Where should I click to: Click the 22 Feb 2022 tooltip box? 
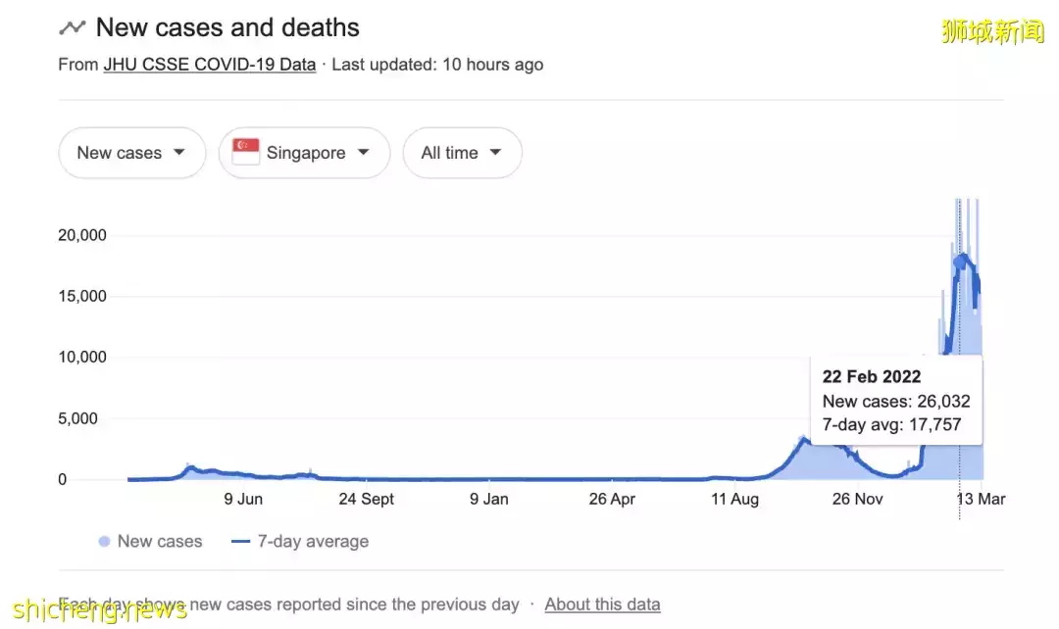[x=896, y=401]
